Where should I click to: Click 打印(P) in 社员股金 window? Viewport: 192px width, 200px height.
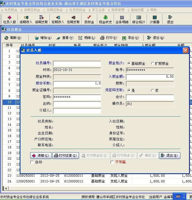pos(109,38)
